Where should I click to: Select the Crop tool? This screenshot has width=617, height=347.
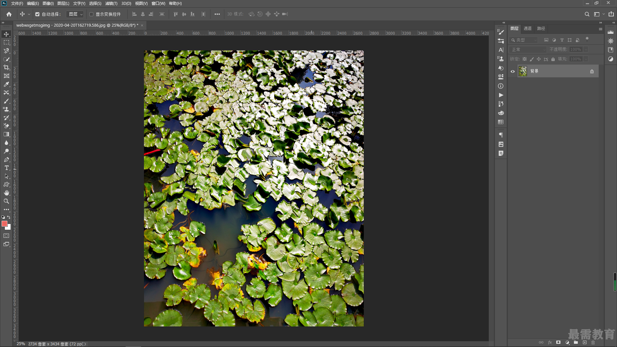click(x=6, y=67)
